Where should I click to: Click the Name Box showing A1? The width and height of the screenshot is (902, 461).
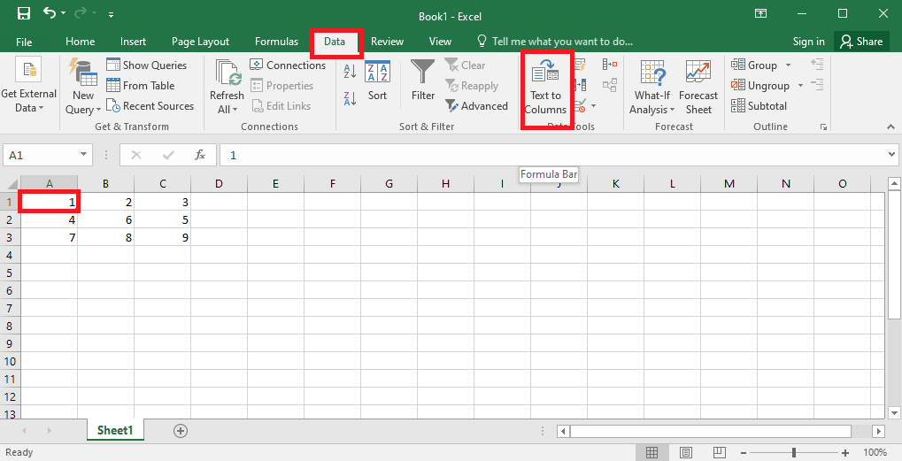(x=39, y=155)
